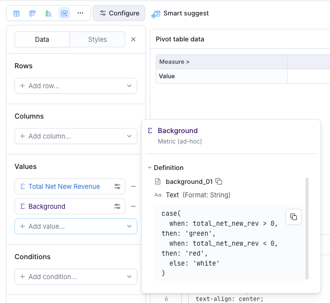Click the Background metric title in popup
The height and width of the screenshot is (303, 330).
[178, 131]
